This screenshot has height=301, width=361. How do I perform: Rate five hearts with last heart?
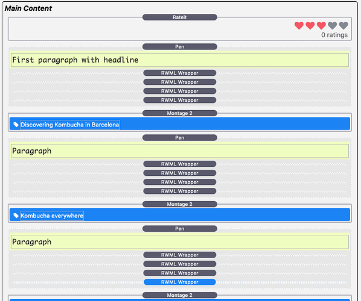[x=343, y=25]
